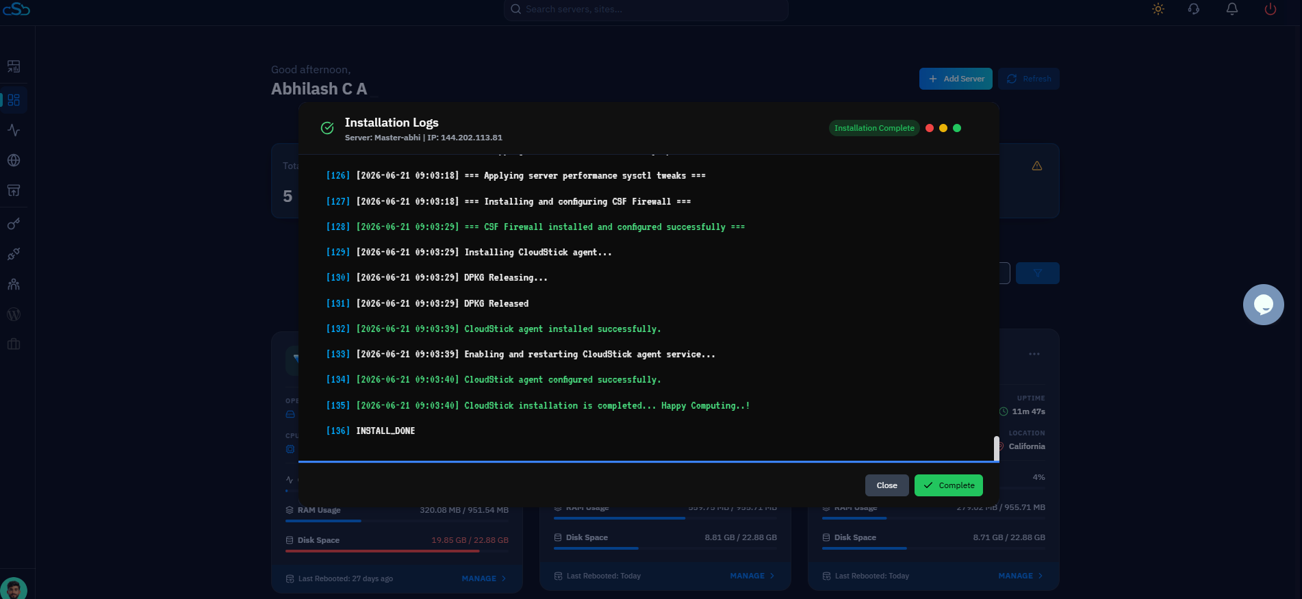Screen dimensions: 1302x599
Task: Open support via headset icon
Action: (x=1194, y=9)
